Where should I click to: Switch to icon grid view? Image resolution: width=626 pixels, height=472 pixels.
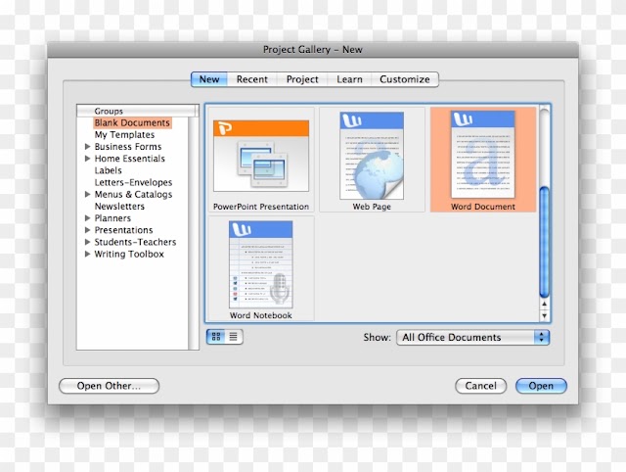pos(216,337)
